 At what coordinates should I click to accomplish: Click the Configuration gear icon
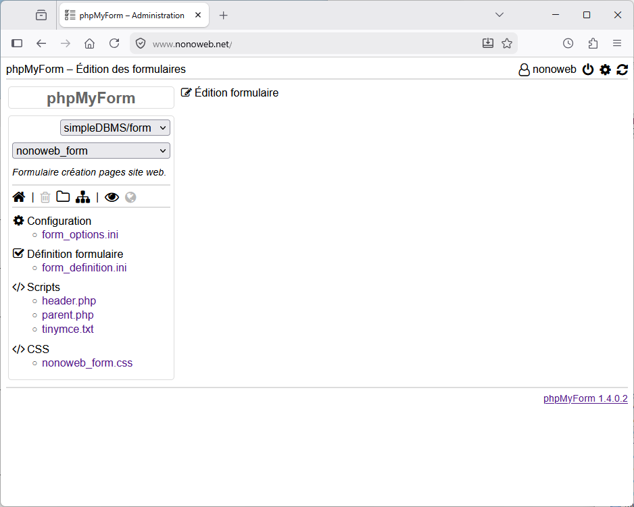18,221
